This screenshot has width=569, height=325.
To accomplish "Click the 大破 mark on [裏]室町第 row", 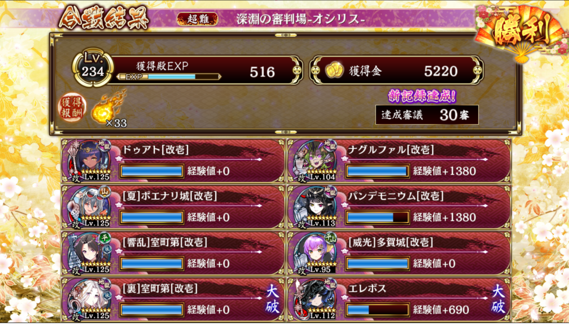I will coord(272,299).
